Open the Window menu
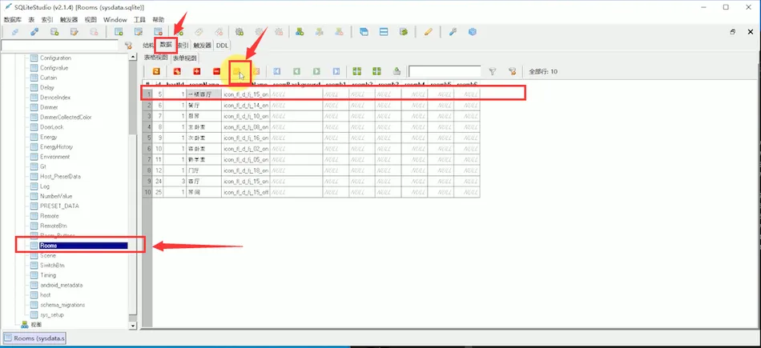The image size is (761, 348). (115, 20)
